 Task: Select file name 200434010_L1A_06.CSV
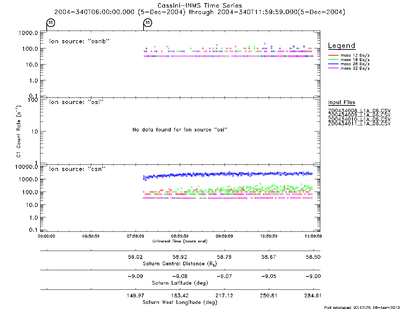point(359,119)
